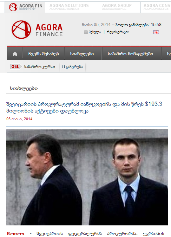Screen dimensions: 171x237
Task: Click the Reuters source text
Action: [x=15, y=234]
